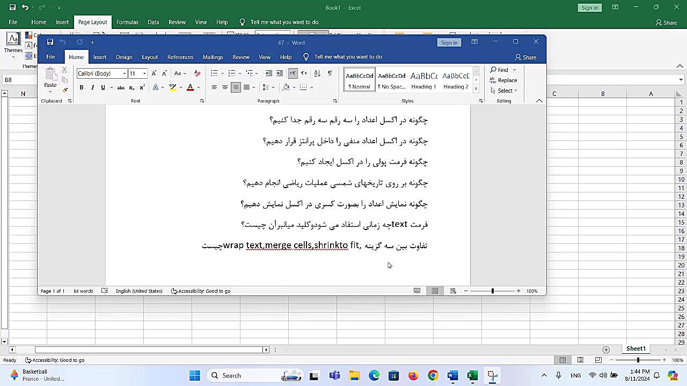The width and height of the screenshot is (687, 386).
Task: Switch to Read Mode view in Word
Action: point(417,291)
